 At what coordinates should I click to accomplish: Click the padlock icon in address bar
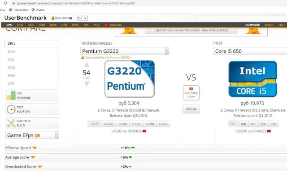13,3
